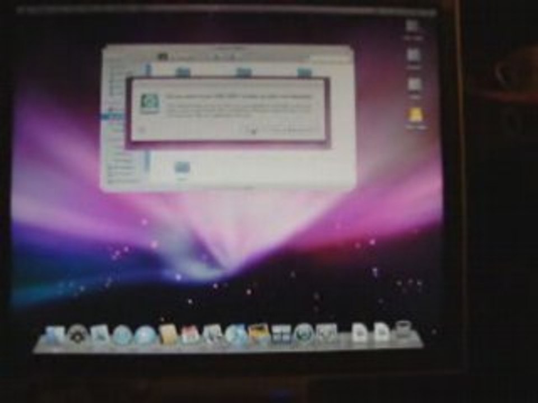Image resolution: width=538 pixels, height=403 pixels.
Task: Click the Finder sidebar scrollbar
Action: point(148,116)
